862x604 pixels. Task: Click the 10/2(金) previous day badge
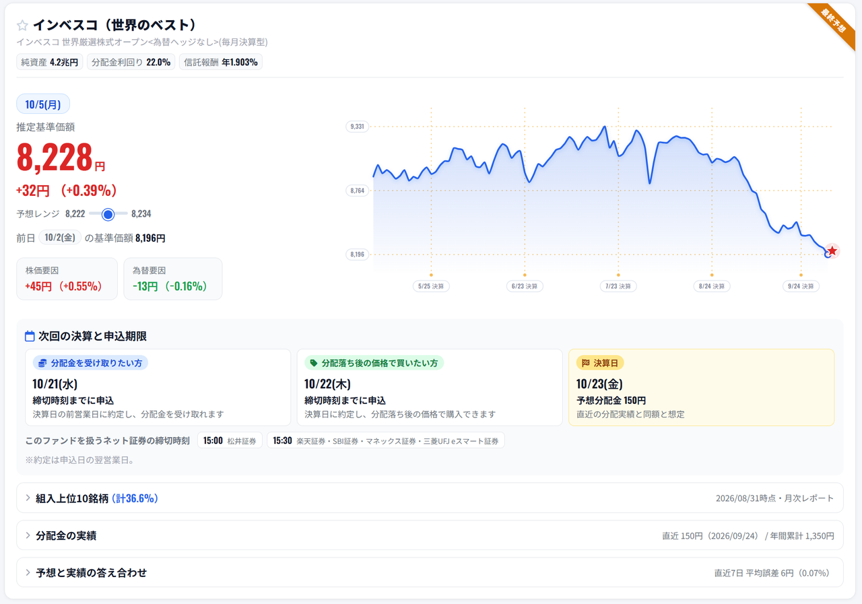[x=60, y=238]
